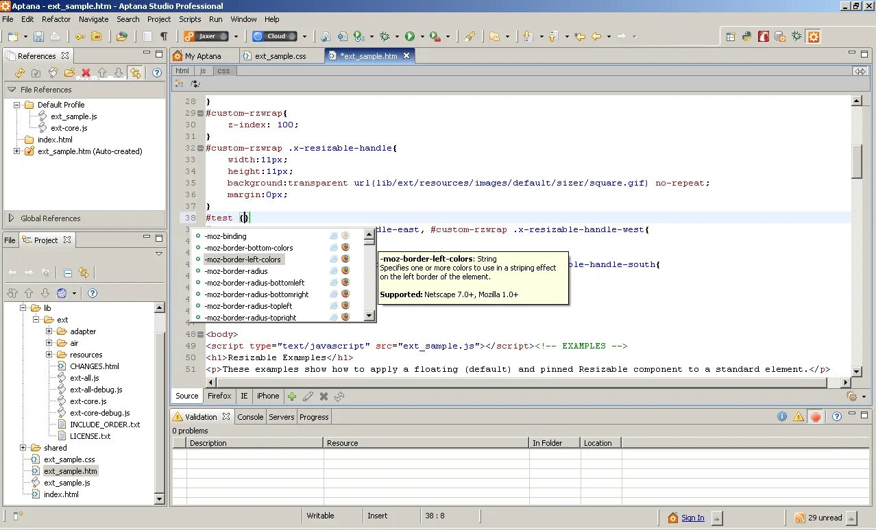Open the Rails perspective icon
Image resolution: width=876 pixels, height=530 pixels.
[764, 36]
